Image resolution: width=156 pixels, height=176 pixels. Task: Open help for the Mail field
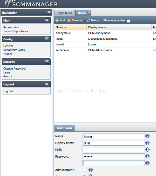tap(147, 150)
